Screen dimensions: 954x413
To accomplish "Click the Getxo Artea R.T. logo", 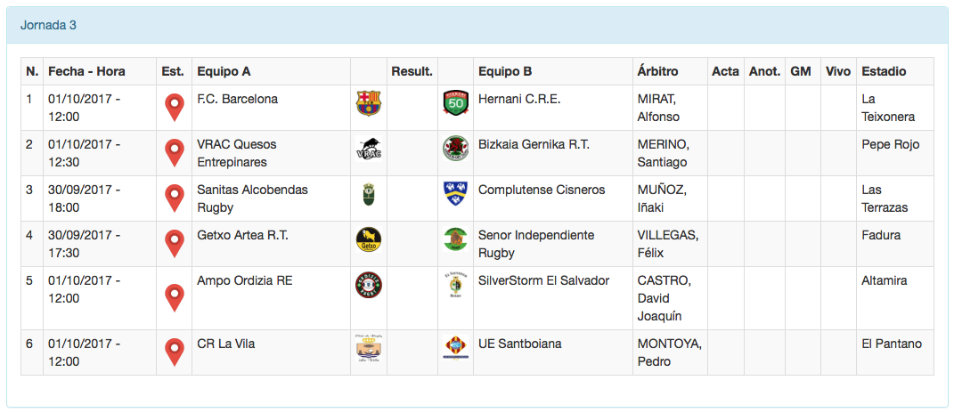I will [x=367, y=239].
